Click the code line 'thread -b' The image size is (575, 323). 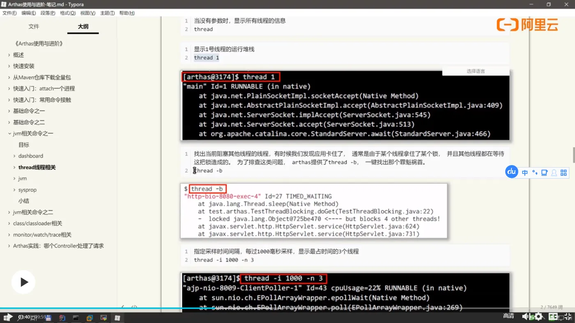click(208, 171)
